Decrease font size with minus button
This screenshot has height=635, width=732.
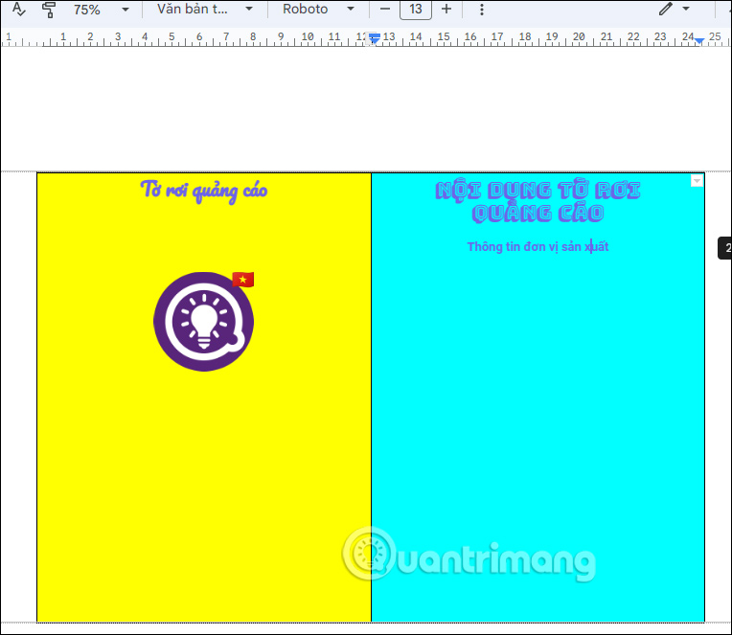coord(384,10)
